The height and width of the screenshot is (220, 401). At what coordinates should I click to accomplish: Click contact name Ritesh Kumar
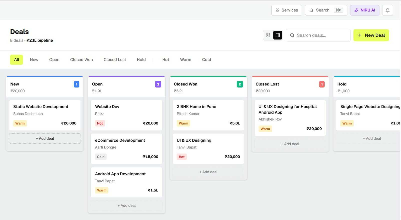pyautogui.click(x=188, y=114)
